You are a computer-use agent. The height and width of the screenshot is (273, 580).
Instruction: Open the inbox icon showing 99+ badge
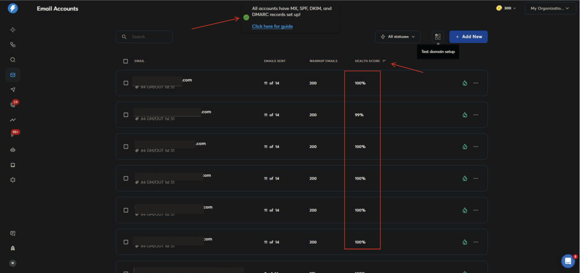coord(13,135)
